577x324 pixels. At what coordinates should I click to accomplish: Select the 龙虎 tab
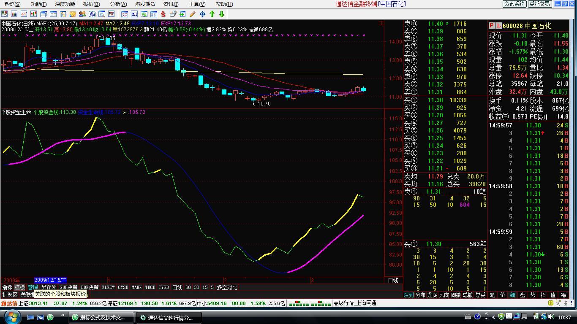(x=432, y=295)
